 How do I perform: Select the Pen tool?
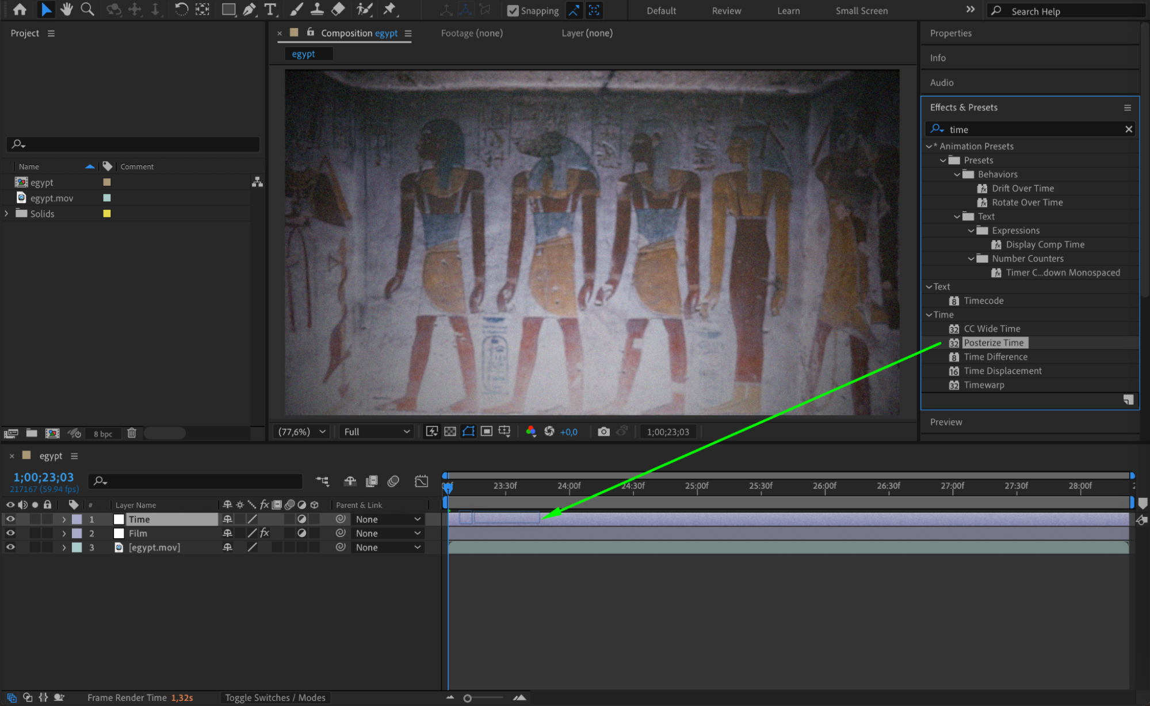(249, 9)
